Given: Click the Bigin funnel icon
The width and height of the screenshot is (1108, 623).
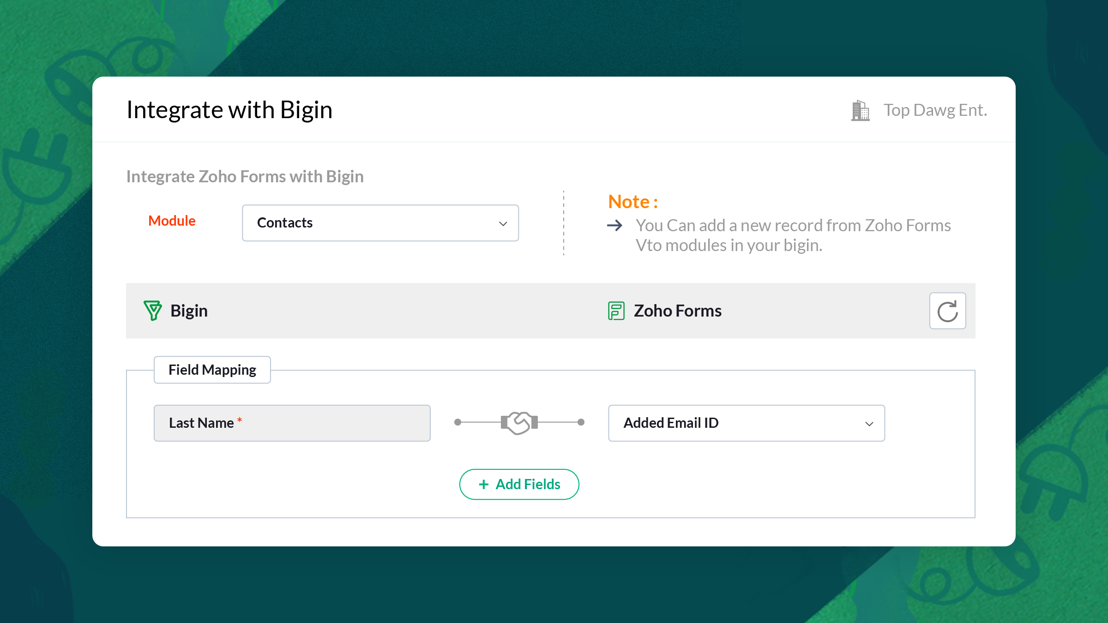Looking at the screenshot, I should pos(153,311).
